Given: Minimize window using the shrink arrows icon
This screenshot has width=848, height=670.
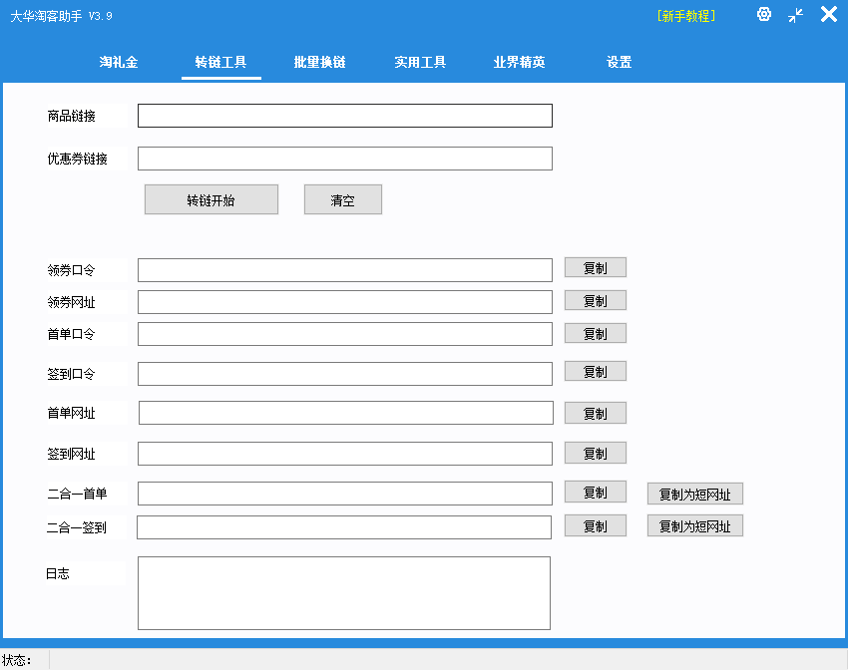Looking at the screenshot, I should tap(795, 15).
